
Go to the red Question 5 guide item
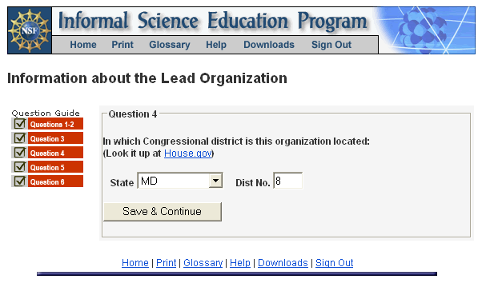tap(55, 167)
